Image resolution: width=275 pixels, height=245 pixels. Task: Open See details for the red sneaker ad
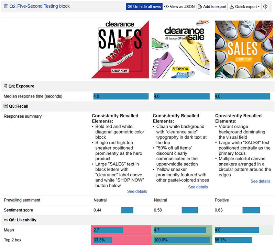(x=137, y=191)
